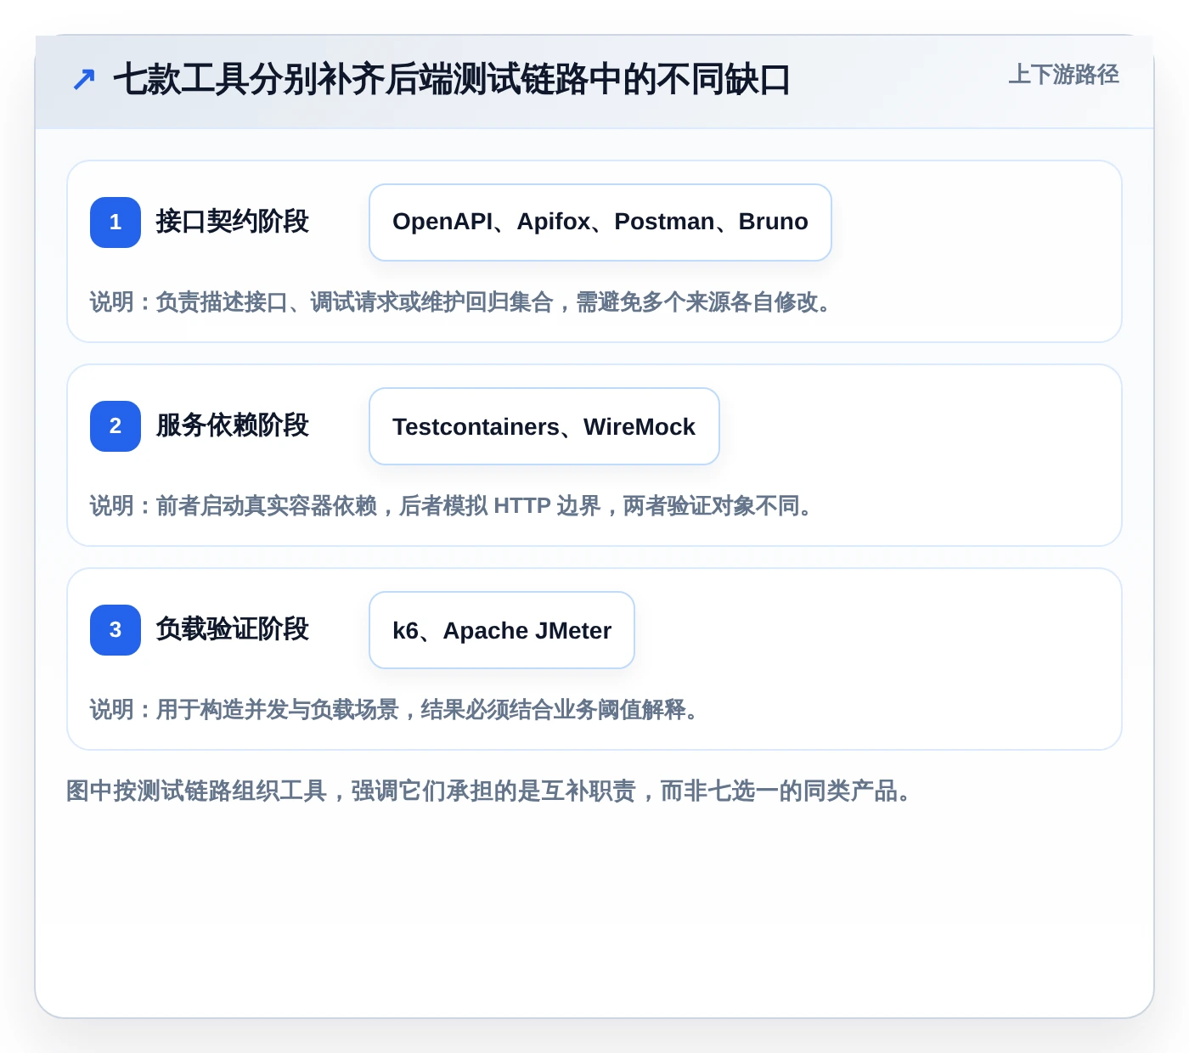Click the 上下游路径 label
Image resolution: width=1189 pixels, height=1053 pixels.
pos(1063,75)
